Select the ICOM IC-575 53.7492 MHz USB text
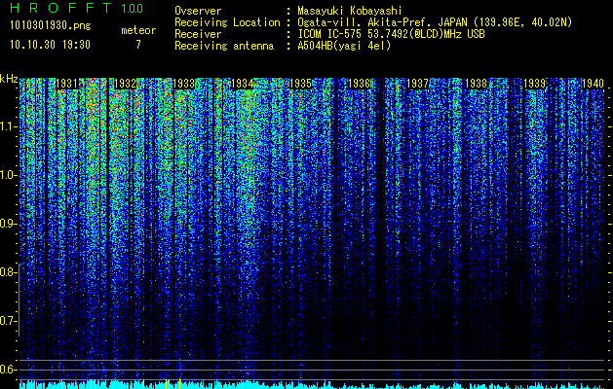Image resolution: width=613 pixels, height=389 pixels. [x=391, y=34]
